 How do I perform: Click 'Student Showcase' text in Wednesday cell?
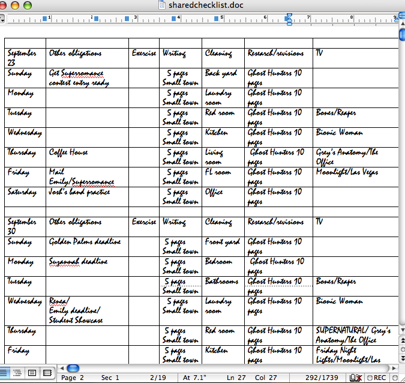coord(76,321)
